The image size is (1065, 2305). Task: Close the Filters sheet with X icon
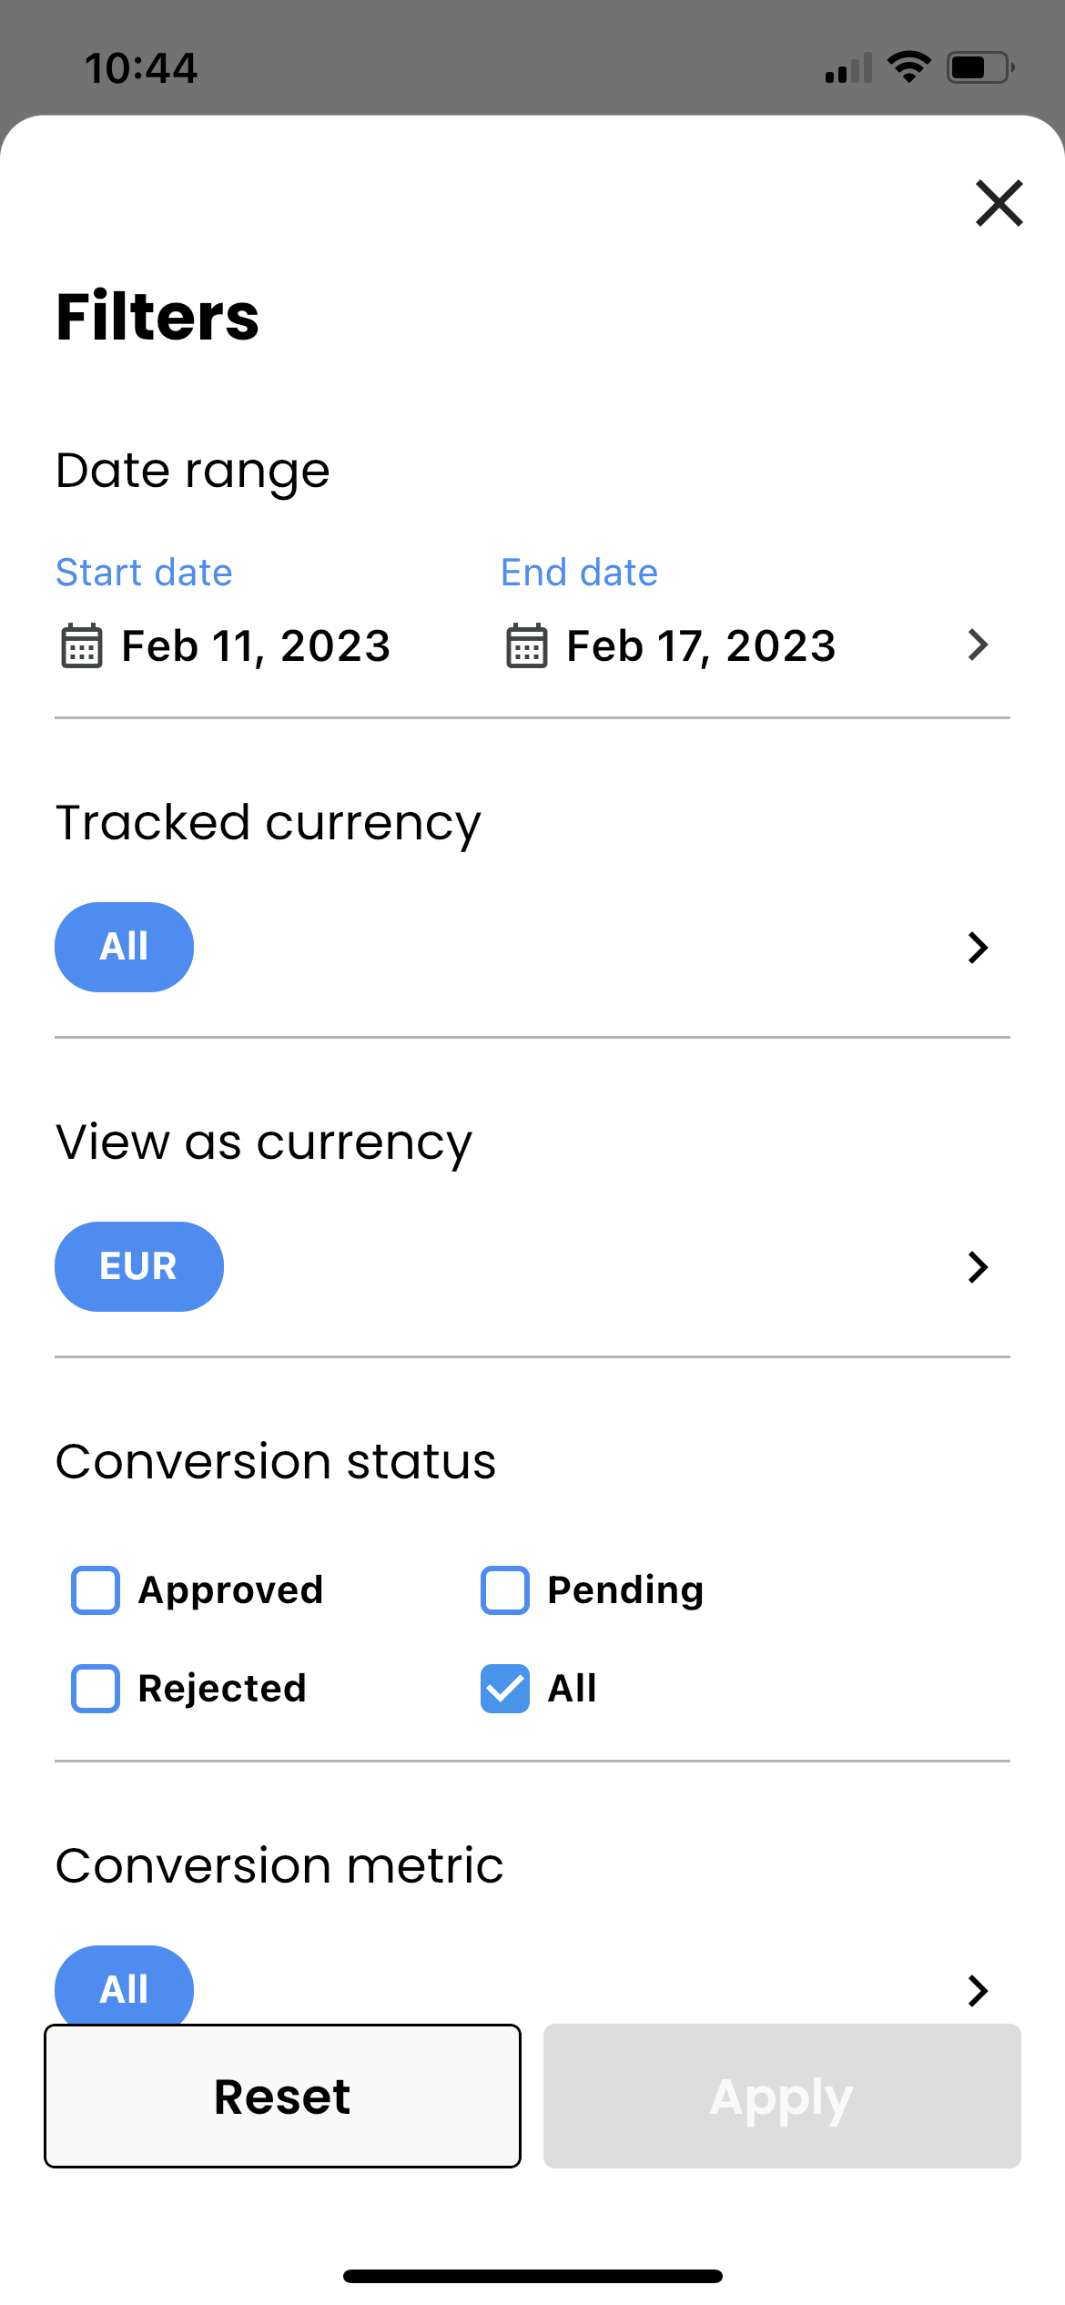[x=999, y=202]
